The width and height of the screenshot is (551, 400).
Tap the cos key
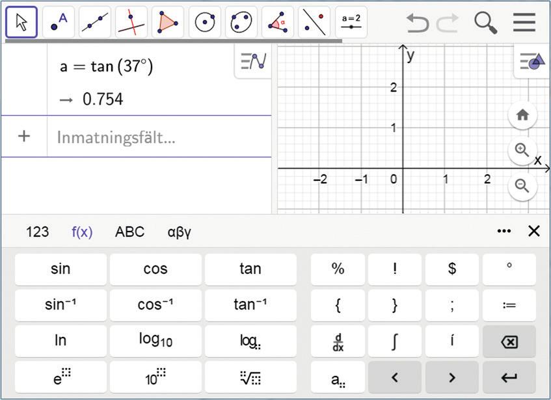click(x=155, y=269)
